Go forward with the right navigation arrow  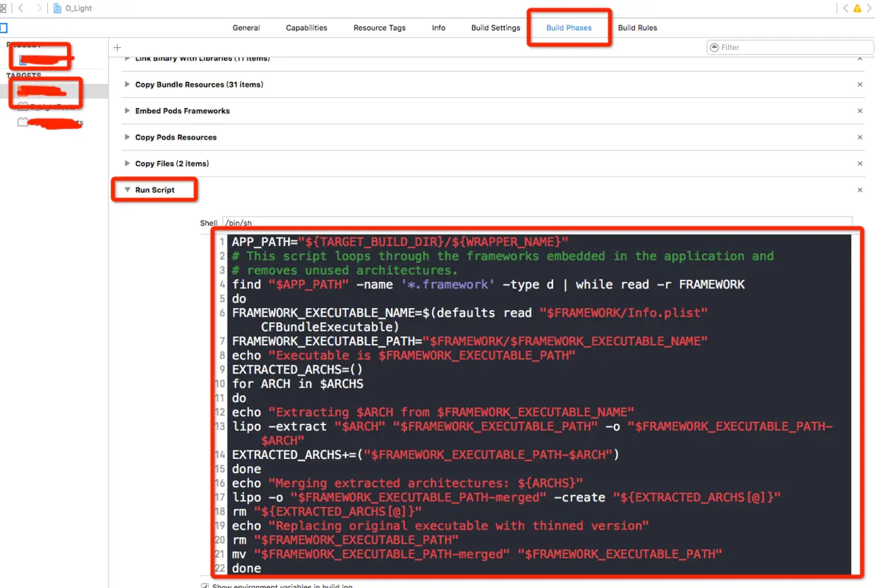pyautogui.click(x=38, y=8)
